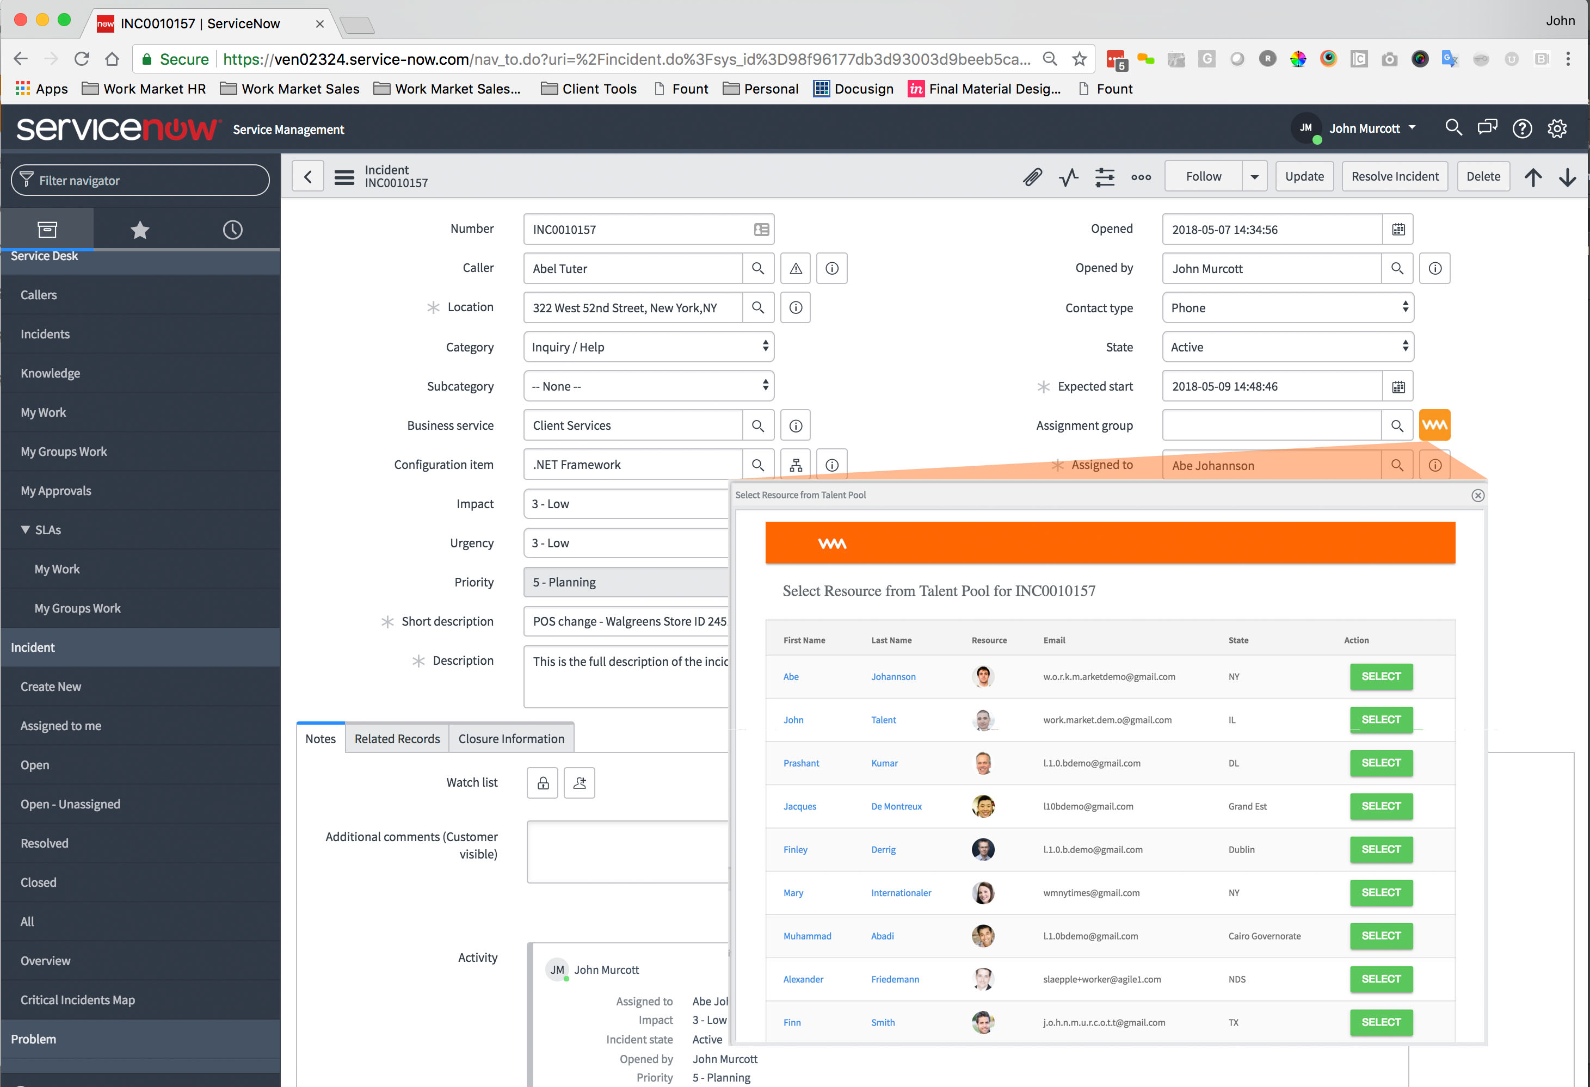Switch to the Closure Information tab
The width and height of the screenshot is (1590, 1087).
click(x=511, y=738)
